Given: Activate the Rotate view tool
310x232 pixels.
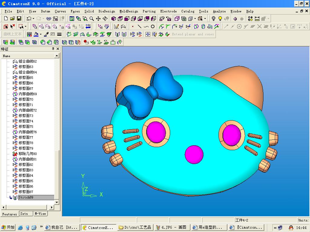Looking at the screenshot, I should click(105, 18).
